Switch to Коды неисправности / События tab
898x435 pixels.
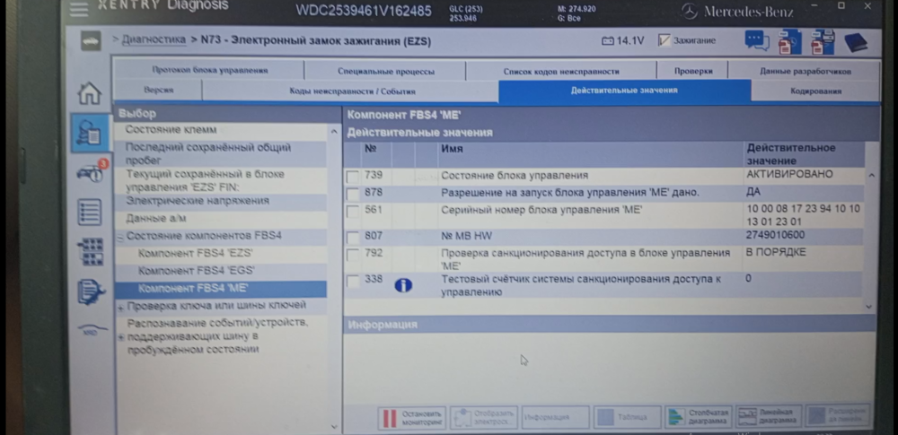pyautogui.click(x=351, y=91)
